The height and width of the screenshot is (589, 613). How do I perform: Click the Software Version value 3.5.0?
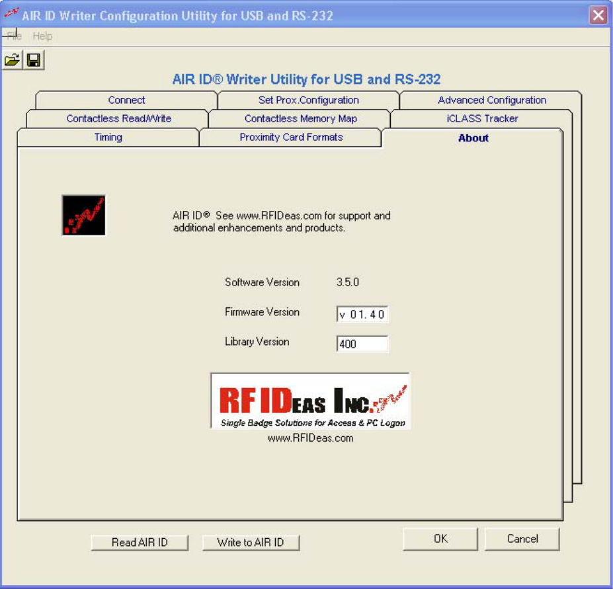tap(348, 282)
